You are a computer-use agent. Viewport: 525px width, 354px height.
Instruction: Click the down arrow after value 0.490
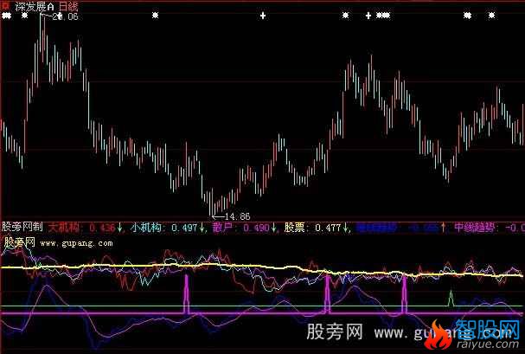pyautogui.click(x=274, y=228)
